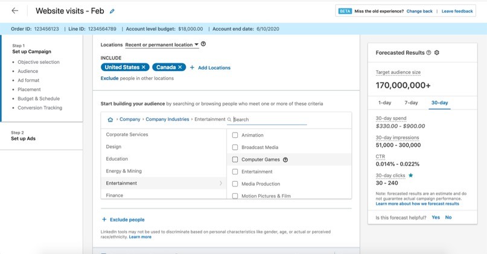The height and width of the screenshot is (254, 487).
Task: Click the help icon beside Forecasted Results
Action: pos(428,52)
